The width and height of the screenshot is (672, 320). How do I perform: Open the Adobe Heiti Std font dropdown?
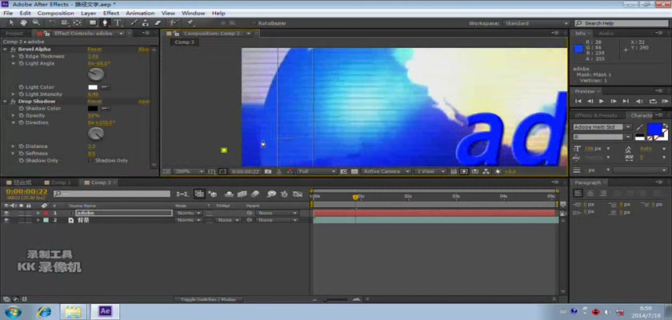pyautogui.click(x=602, y=127)
